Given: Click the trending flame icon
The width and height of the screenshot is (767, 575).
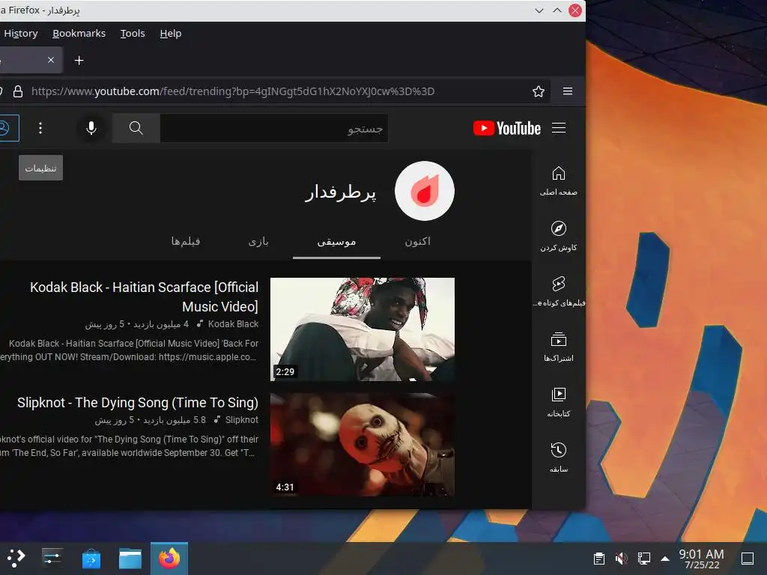Looking at the screenshot, I should (425, 191).
